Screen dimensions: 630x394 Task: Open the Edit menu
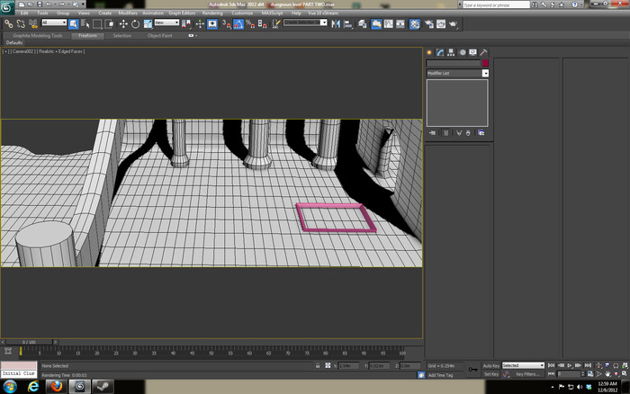24,13
